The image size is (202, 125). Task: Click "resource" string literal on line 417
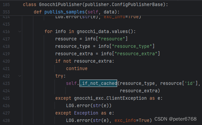(x=112, y=39)
